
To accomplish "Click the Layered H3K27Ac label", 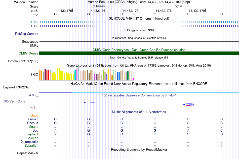I will [16, 87].
